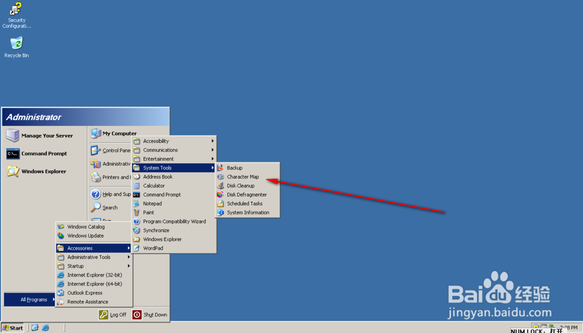Click Internet Explorer (64-bit) icon
Image resolution: width=583 pixels, height=333 pixels.
coord(61,284)
